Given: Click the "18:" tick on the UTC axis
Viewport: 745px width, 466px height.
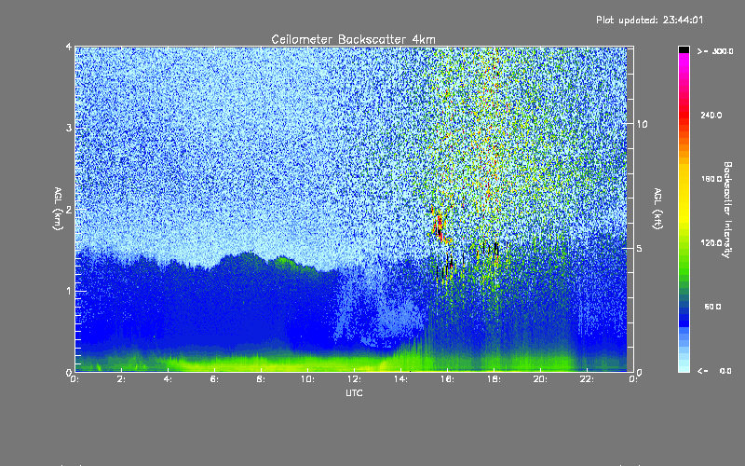Looking at the screenshot, I should [494, 379].
